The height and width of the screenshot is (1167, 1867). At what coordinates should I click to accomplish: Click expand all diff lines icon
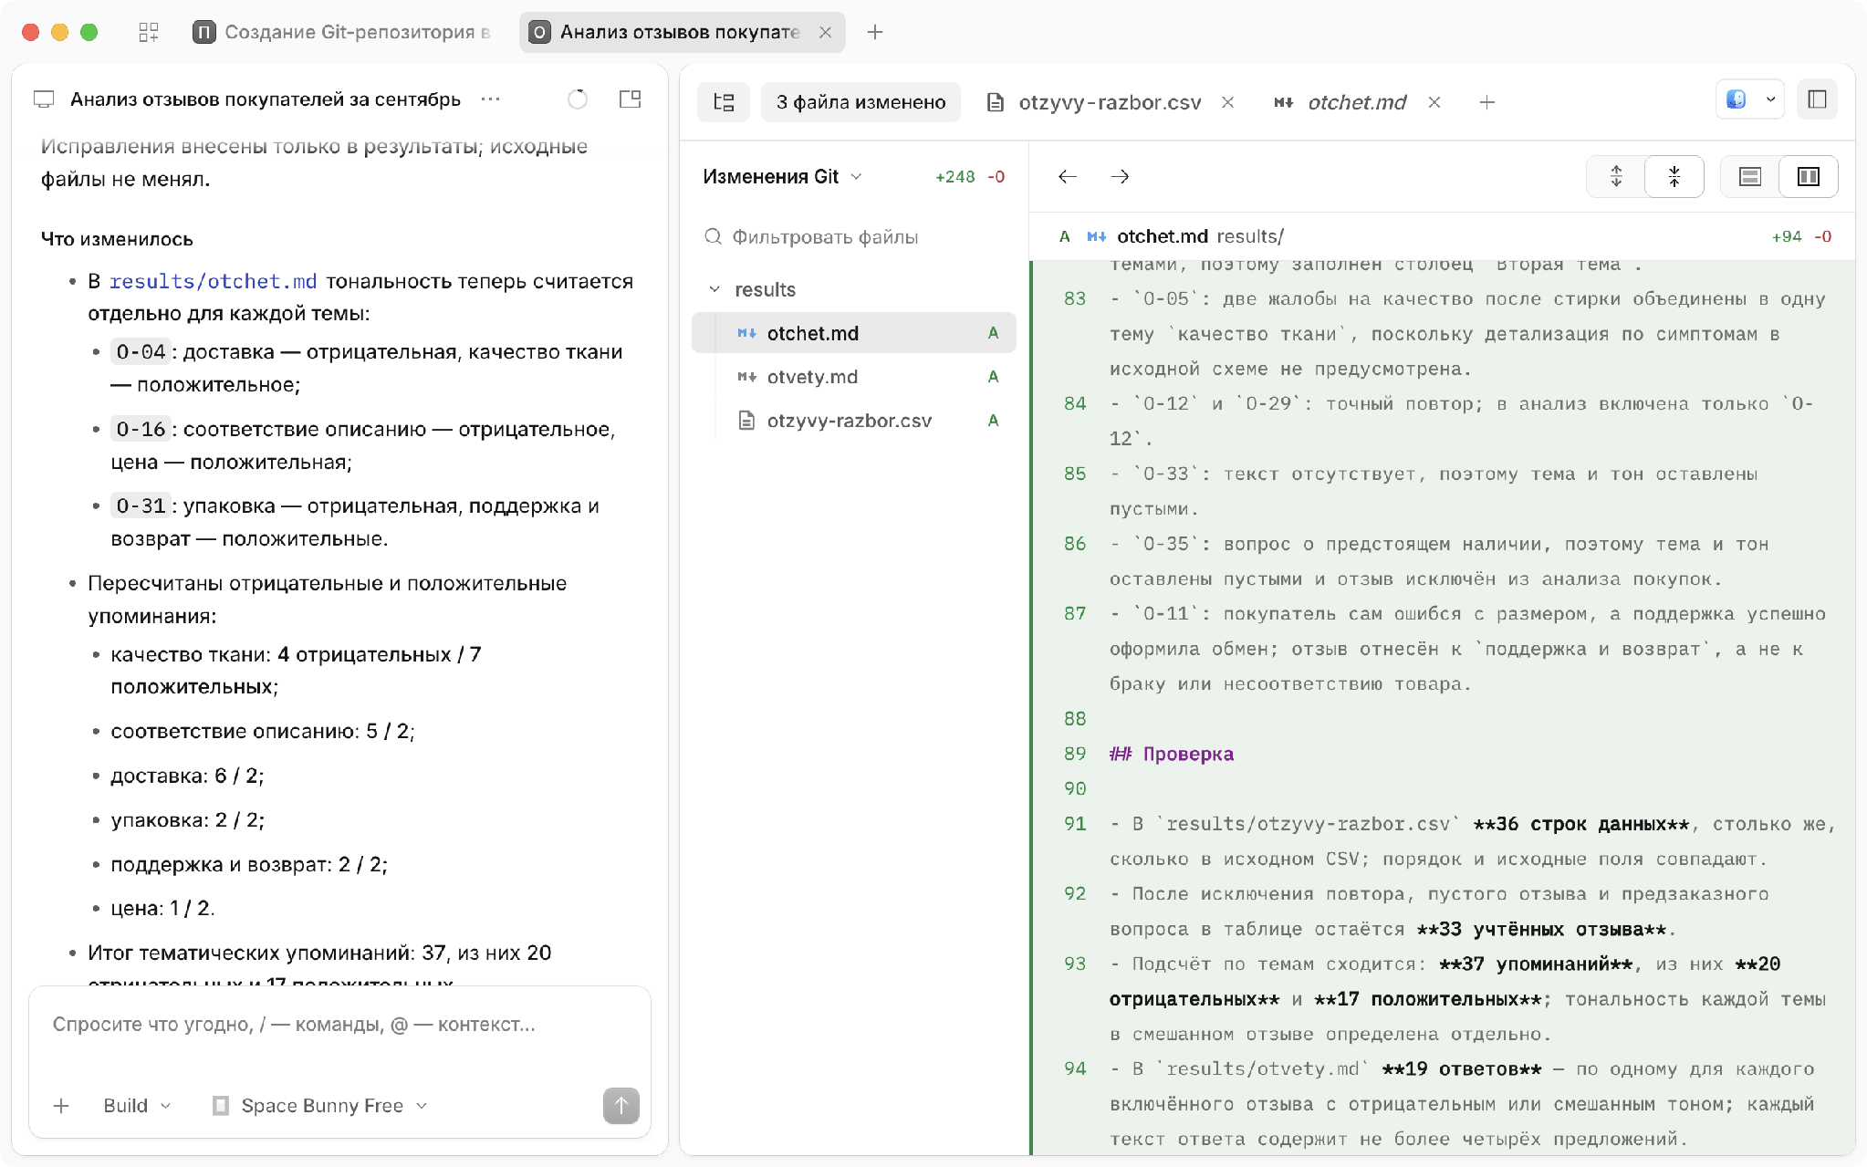(x=1616, y=176)
